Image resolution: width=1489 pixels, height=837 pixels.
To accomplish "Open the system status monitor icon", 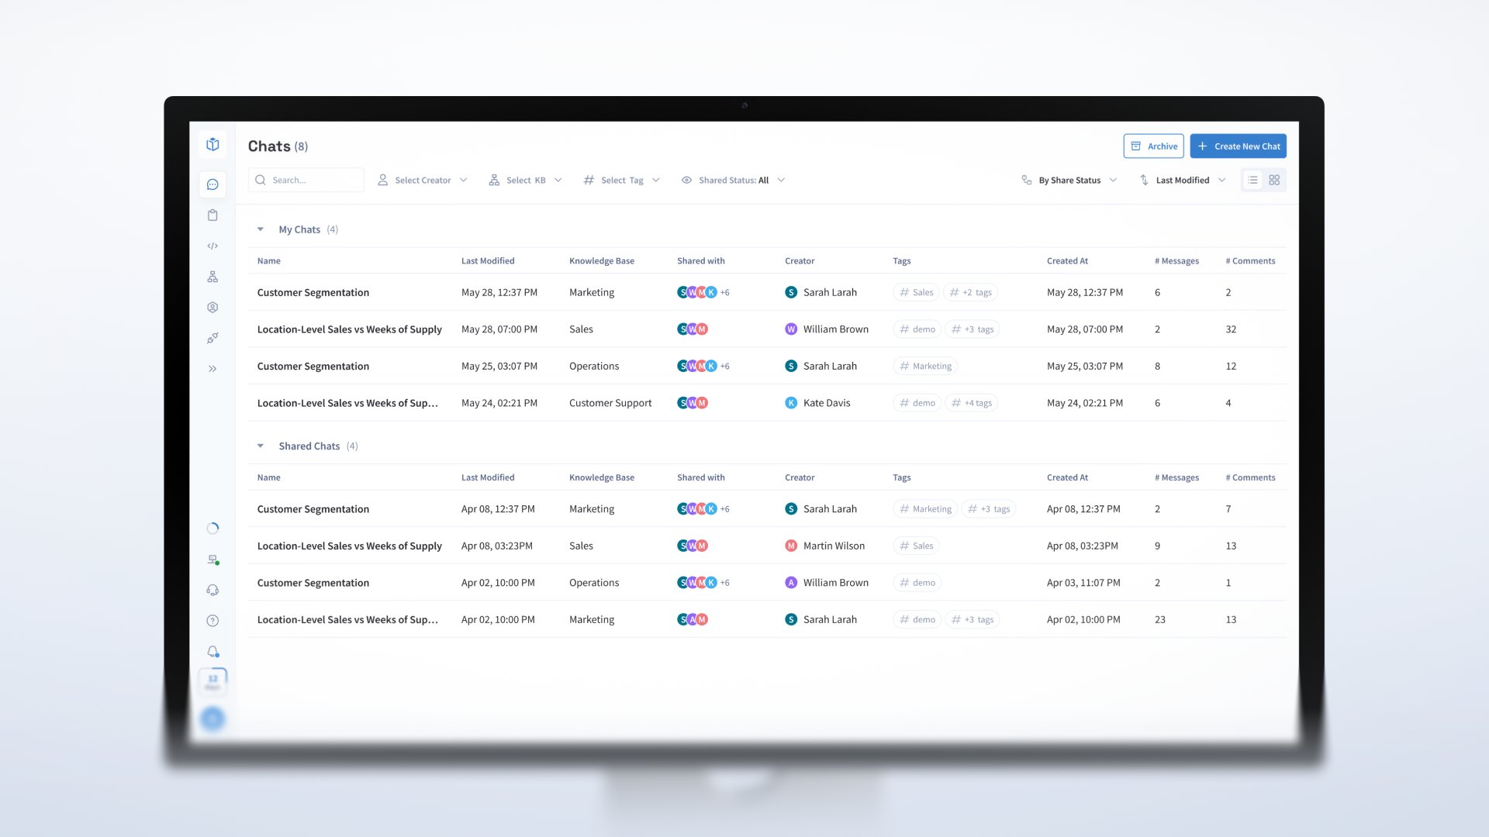I will coord(212,560).
